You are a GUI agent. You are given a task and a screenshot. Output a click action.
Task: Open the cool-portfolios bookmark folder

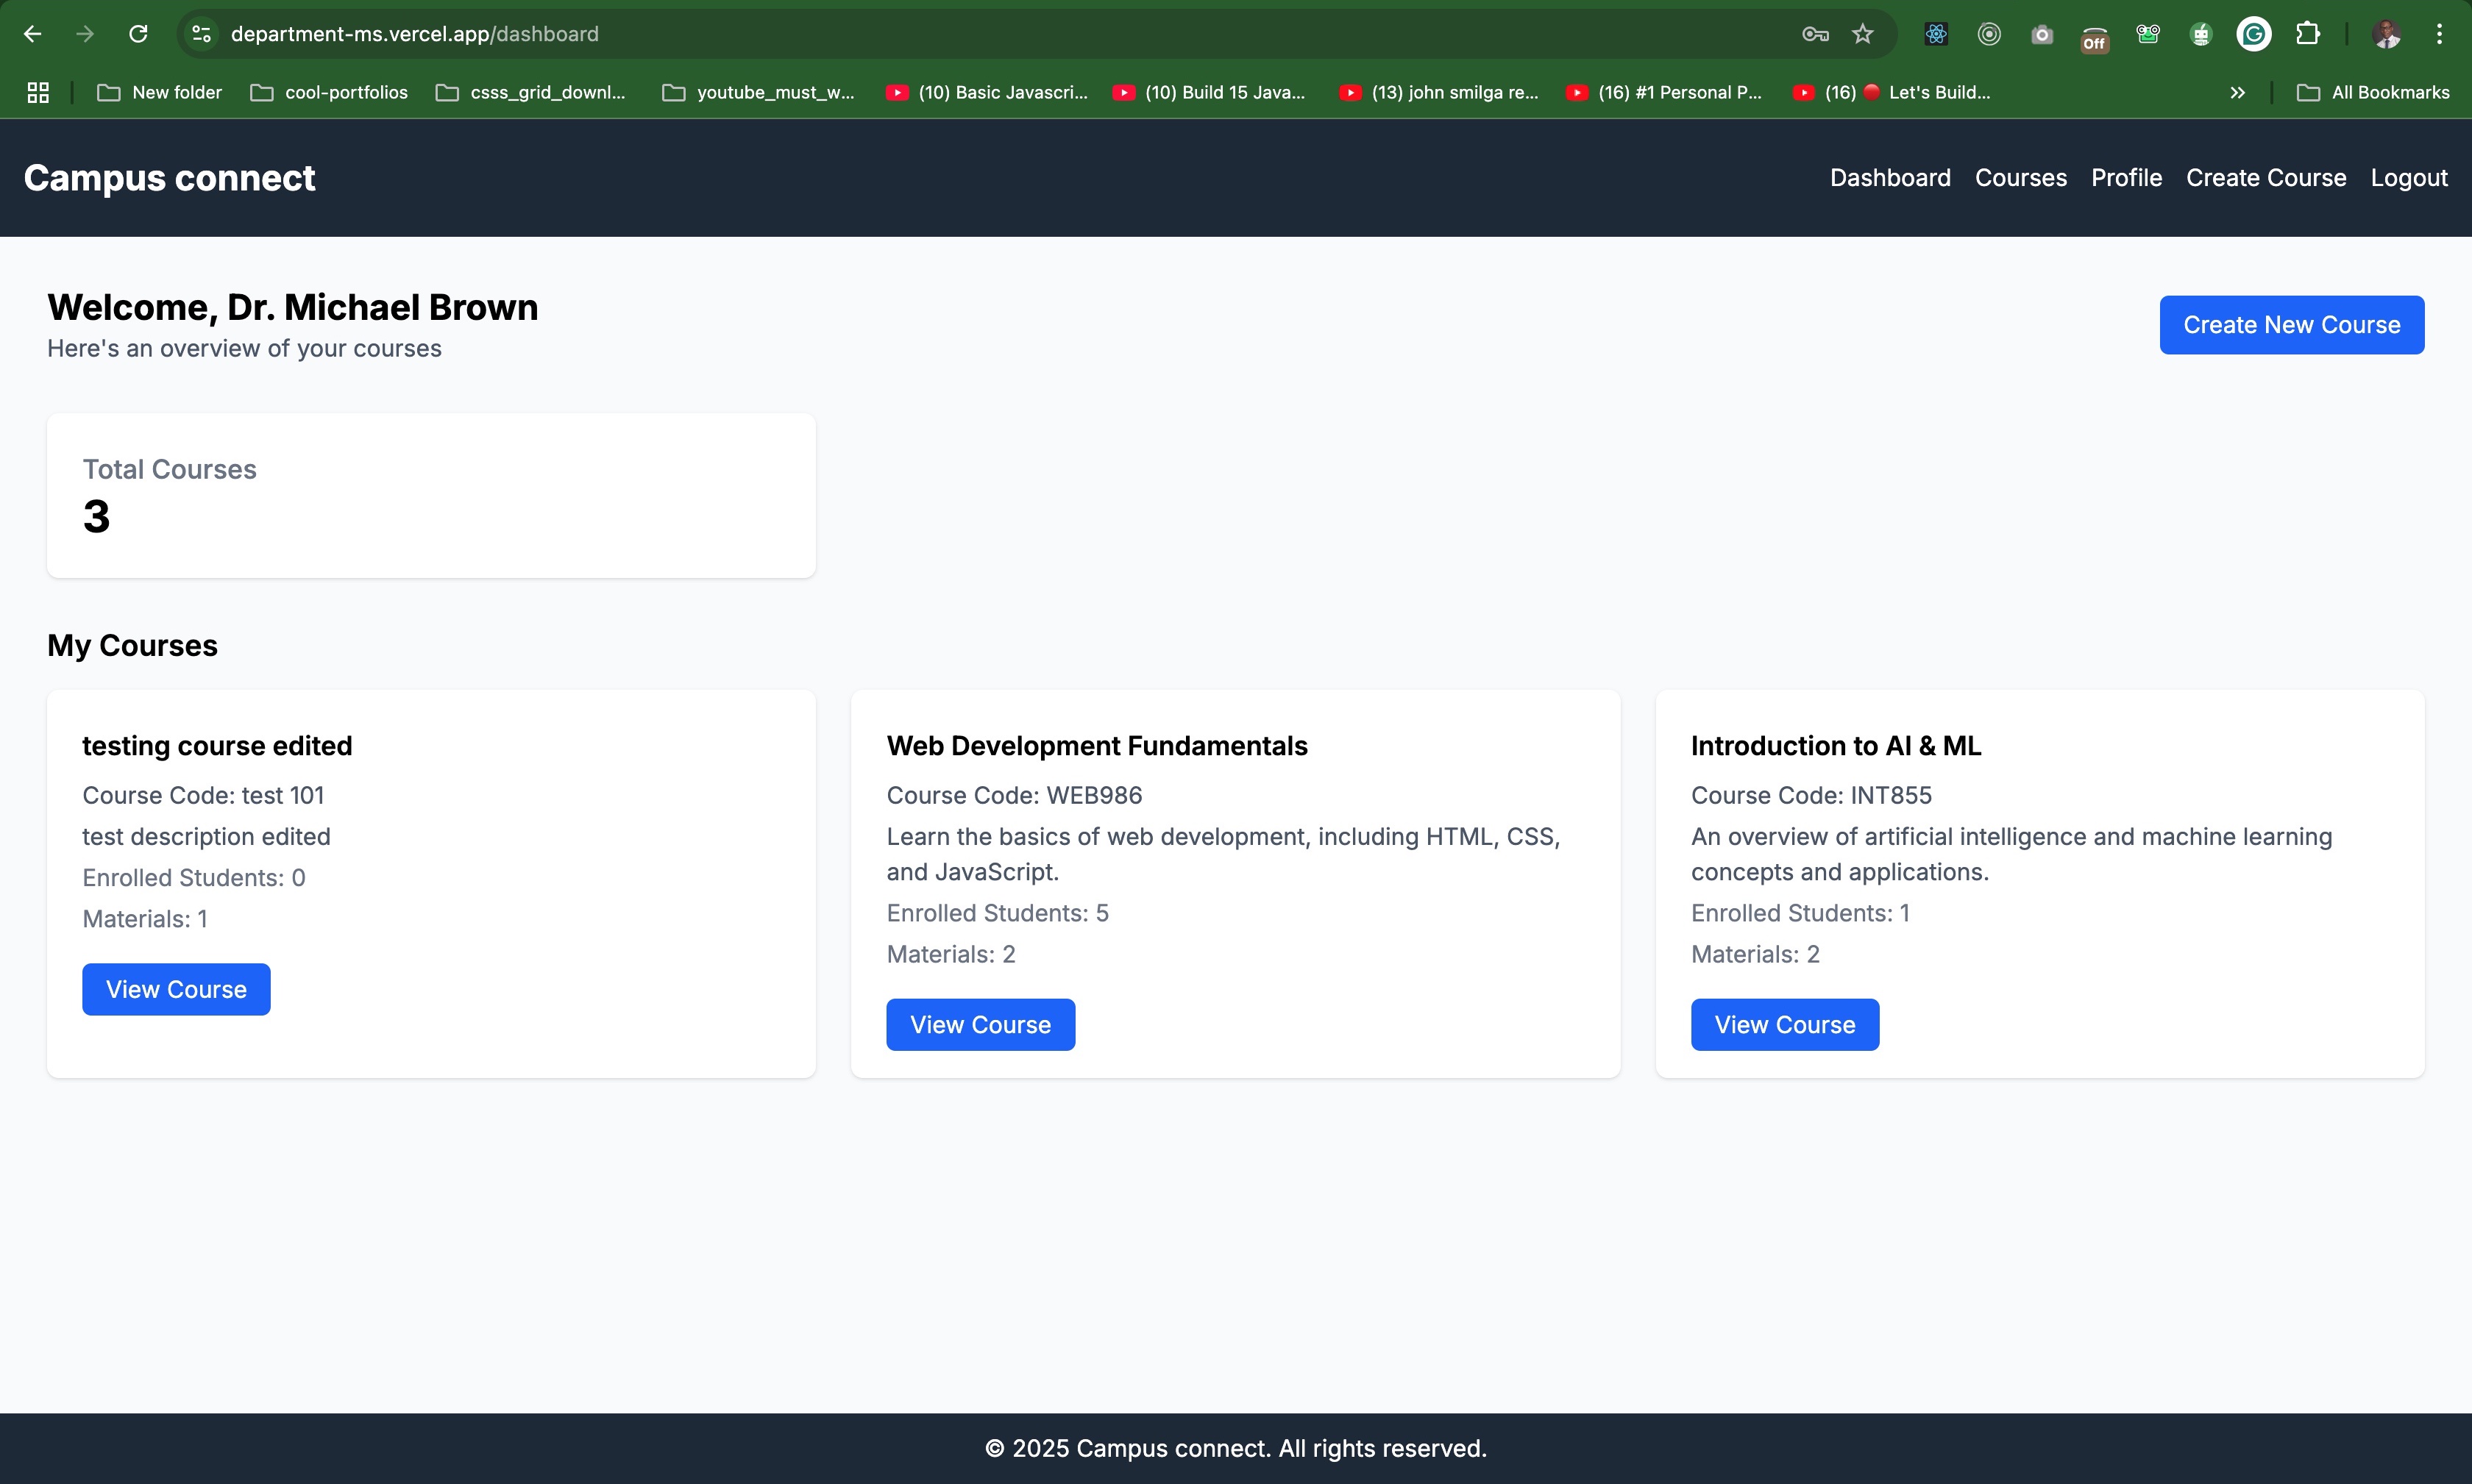[329, 92]
